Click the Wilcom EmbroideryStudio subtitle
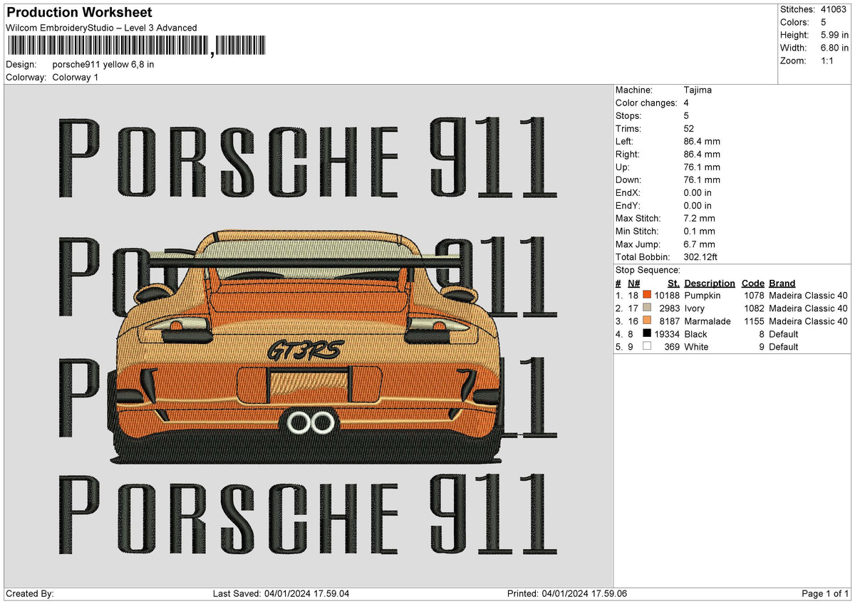The height and width of the screenshot is (604, 855). 101,28
